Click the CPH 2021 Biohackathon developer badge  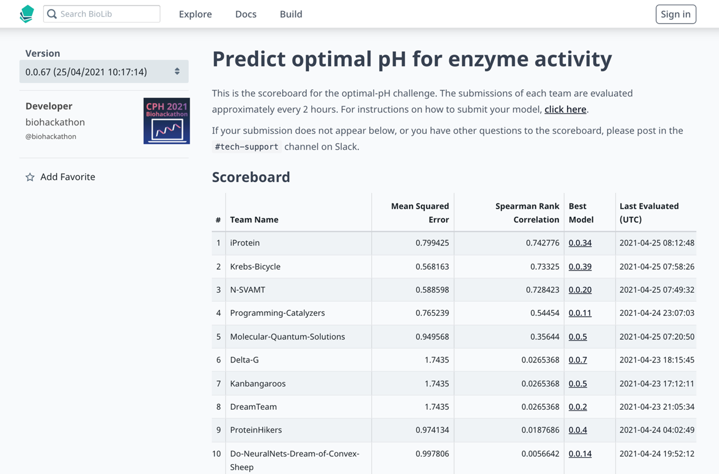click(x=166, y=121)
